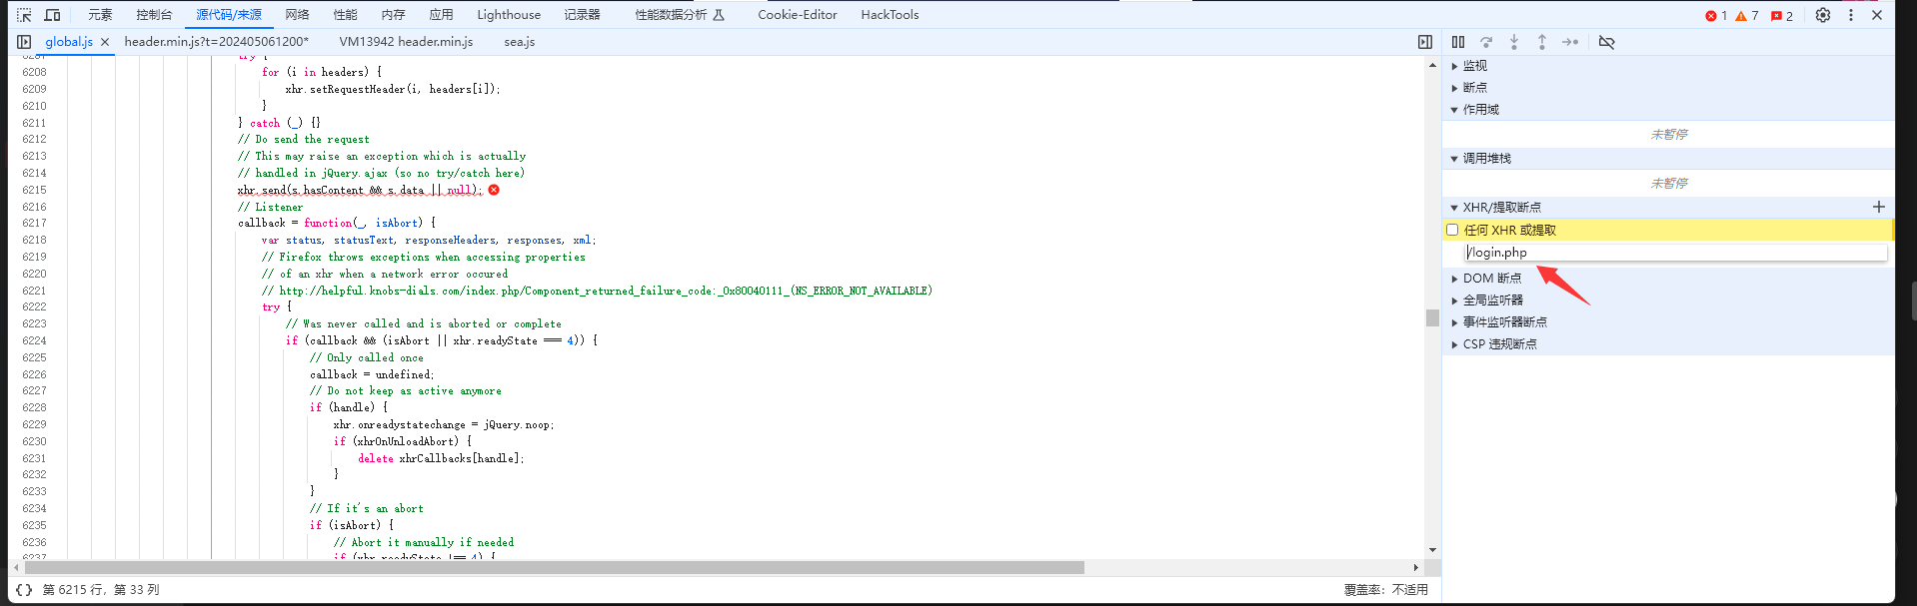Click the pause script execution button
Screen dimensions: 1917x606
(1458, 42)
